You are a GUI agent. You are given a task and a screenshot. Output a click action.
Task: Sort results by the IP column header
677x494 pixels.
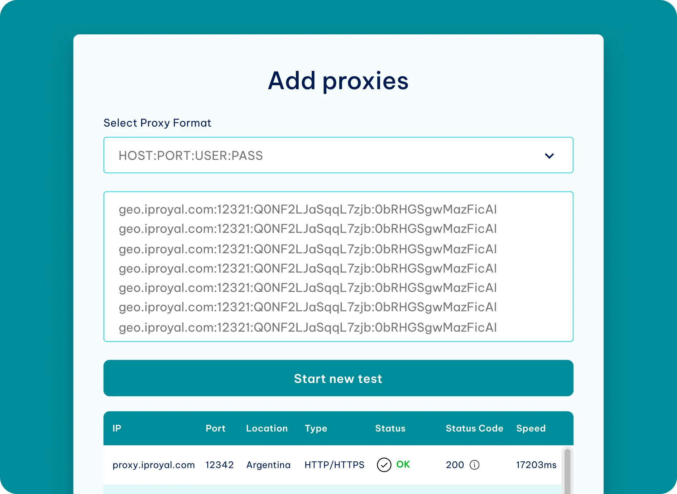117,428
